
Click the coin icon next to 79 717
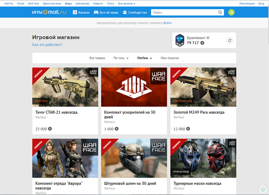pyautogui.click(x=202, y=43)
